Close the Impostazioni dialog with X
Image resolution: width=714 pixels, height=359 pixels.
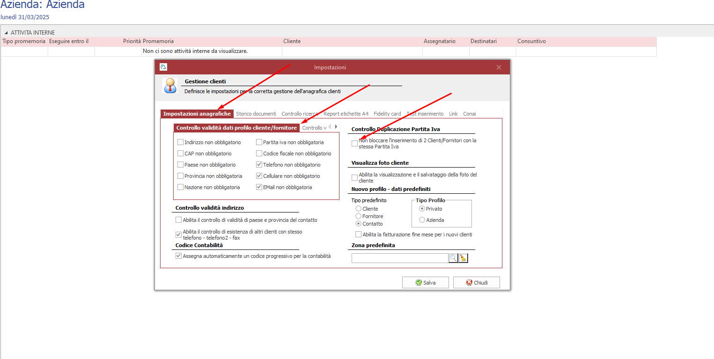click(x=499, y=67)
